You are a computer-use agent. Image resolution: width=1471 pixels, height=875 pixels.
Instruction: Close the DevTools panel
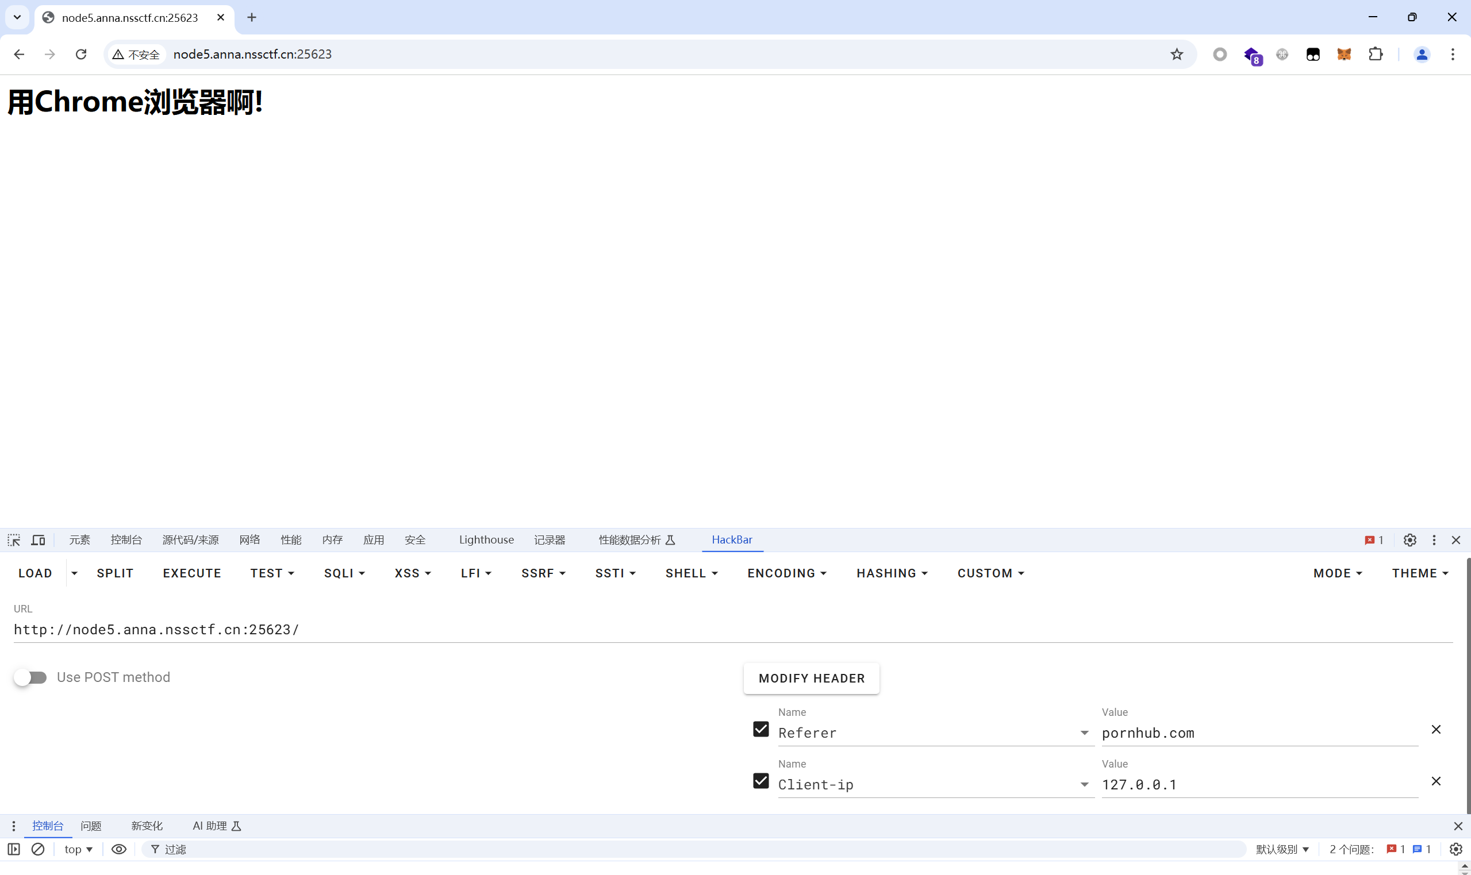[x=1455, y=539]
